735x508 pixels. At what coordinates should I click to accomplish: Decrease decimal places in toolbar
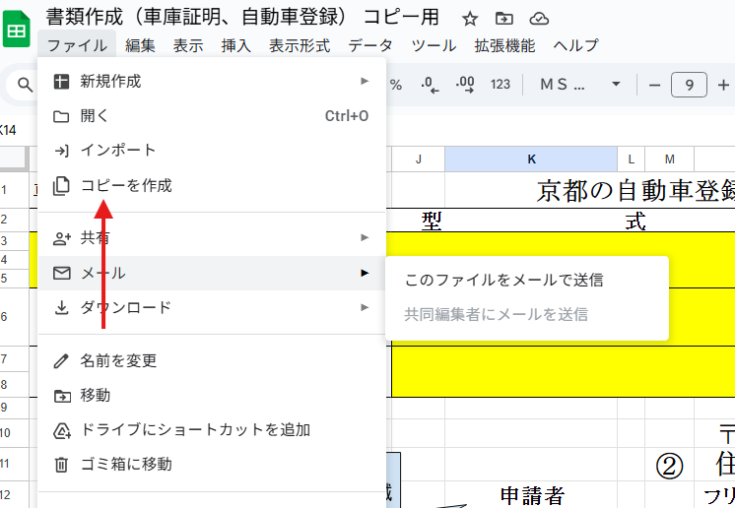tap(430, 85)
